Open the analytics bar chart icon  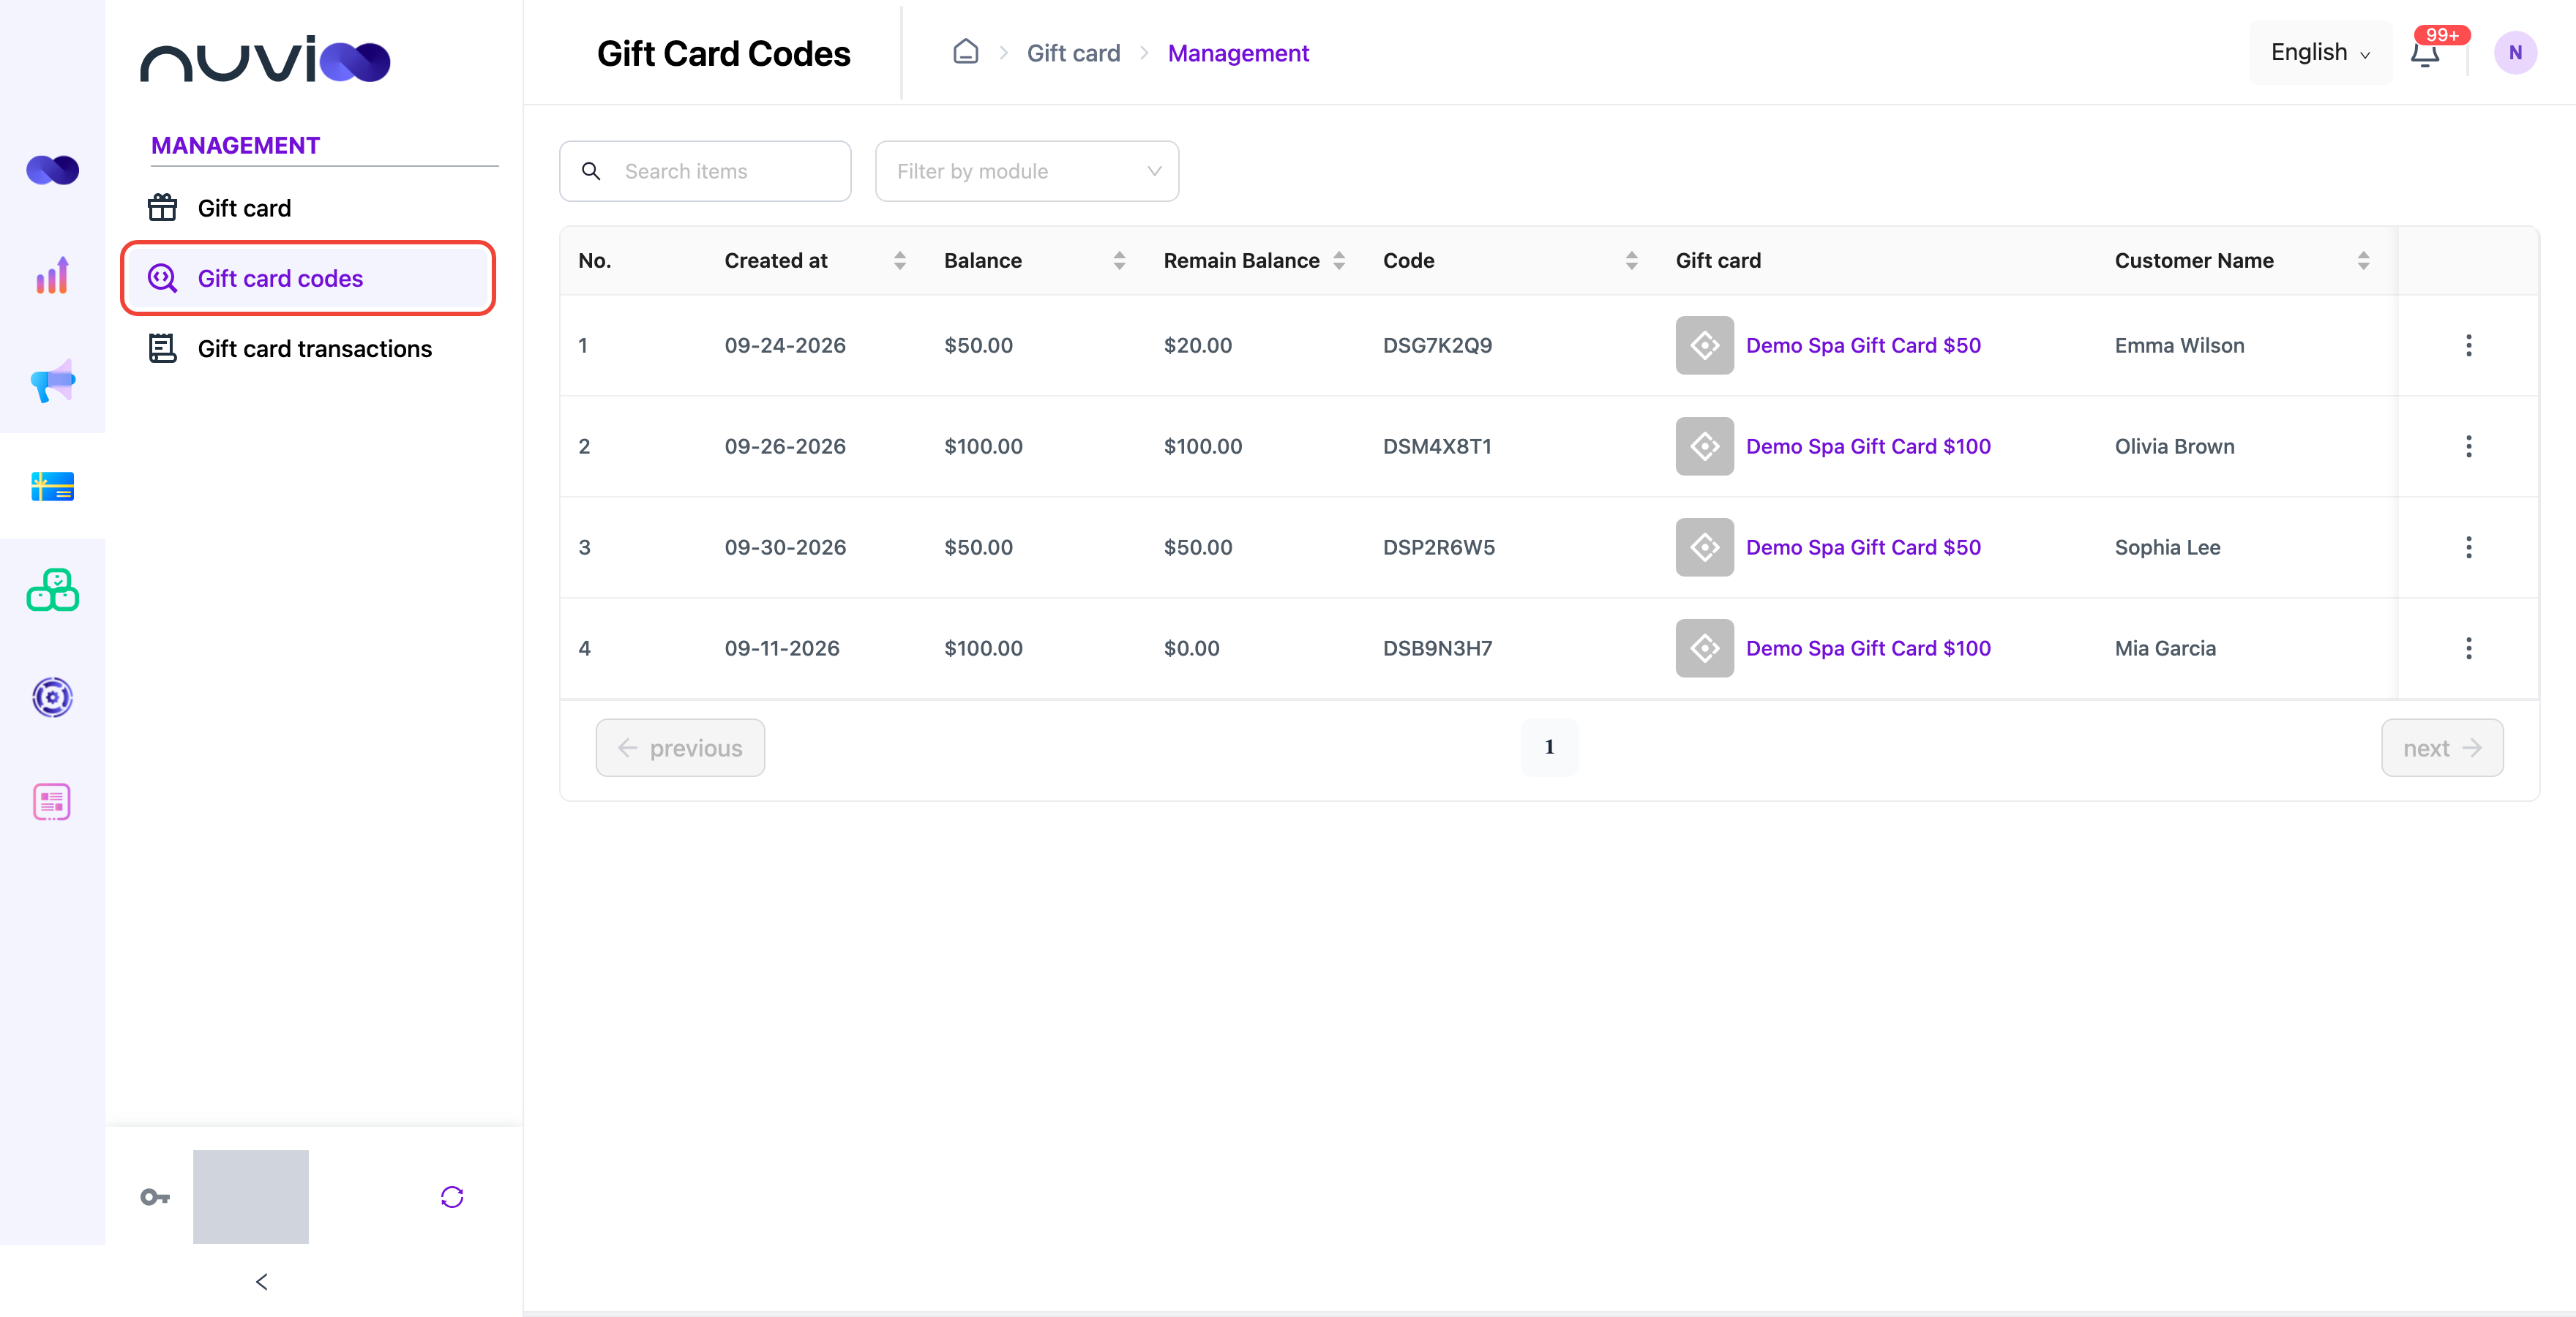click(52, 275)
